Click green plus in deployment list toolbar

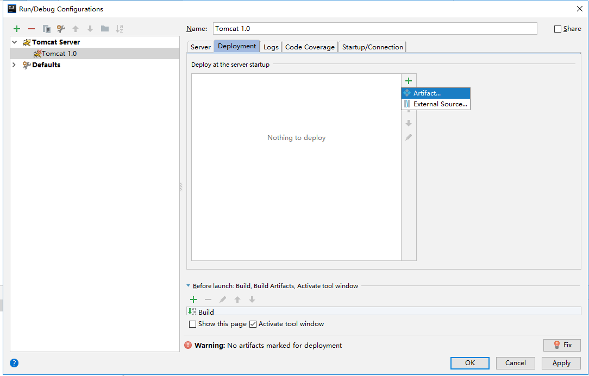click(409, 81)
